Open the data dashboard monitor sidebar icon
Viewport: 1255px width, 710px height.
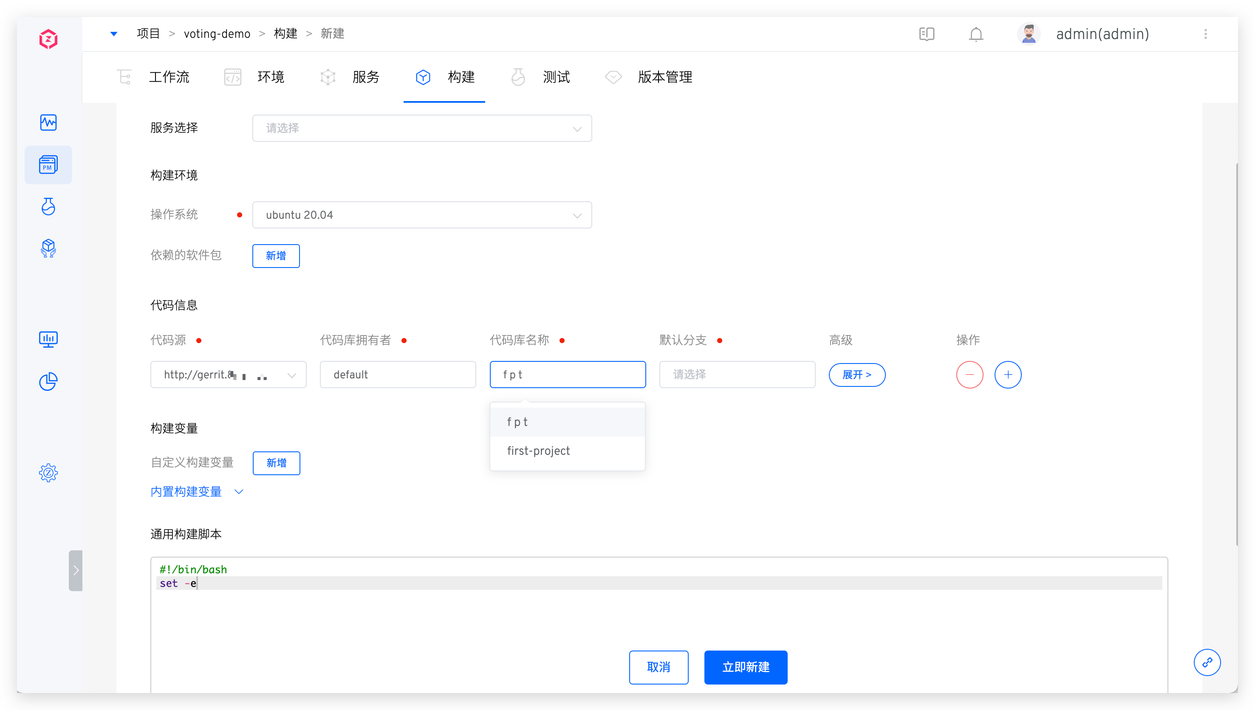pos(48,339)
